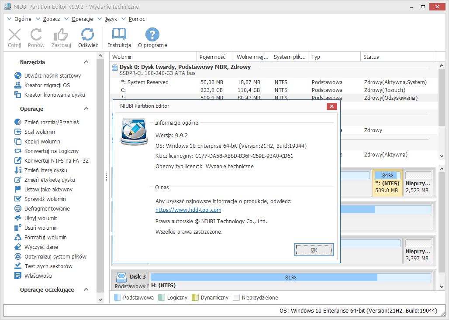
Task: Click the panel splitter handle dots
Action: pos(107,177)
